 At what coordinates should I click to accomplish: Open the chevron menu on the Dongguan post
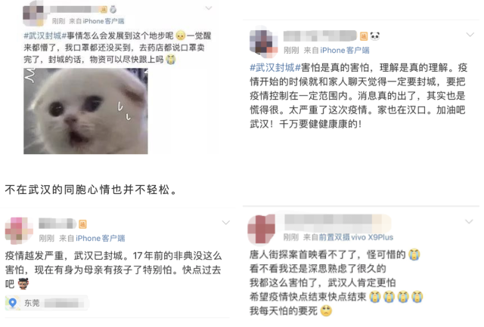(226, 223)
